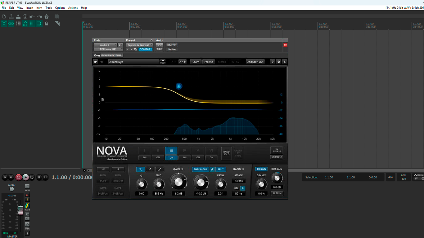The width and height of the screenshot is (424, 238).
Task: Open the Edit menu
Action: (11, 8)
